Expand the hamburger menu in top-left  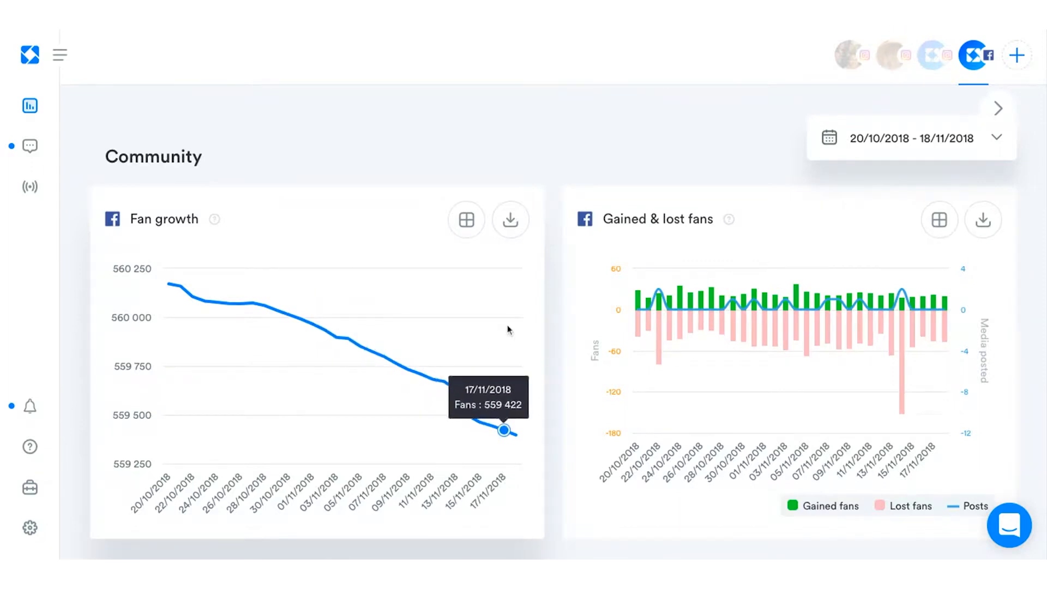(x=59, y=55)
